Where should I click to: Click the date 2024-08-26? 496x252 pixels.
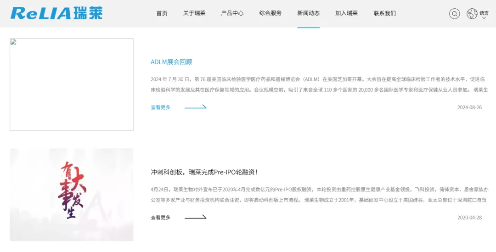[469, 107]
